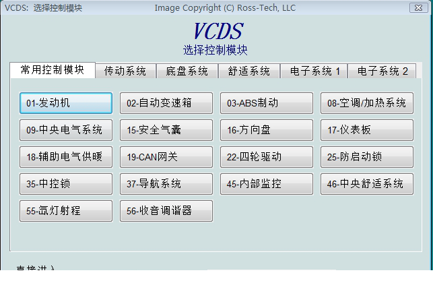Viewport: 433px width, 281px height.
Task: Open the 15-安全气囊 airbag module
Action: coord(166,130)
